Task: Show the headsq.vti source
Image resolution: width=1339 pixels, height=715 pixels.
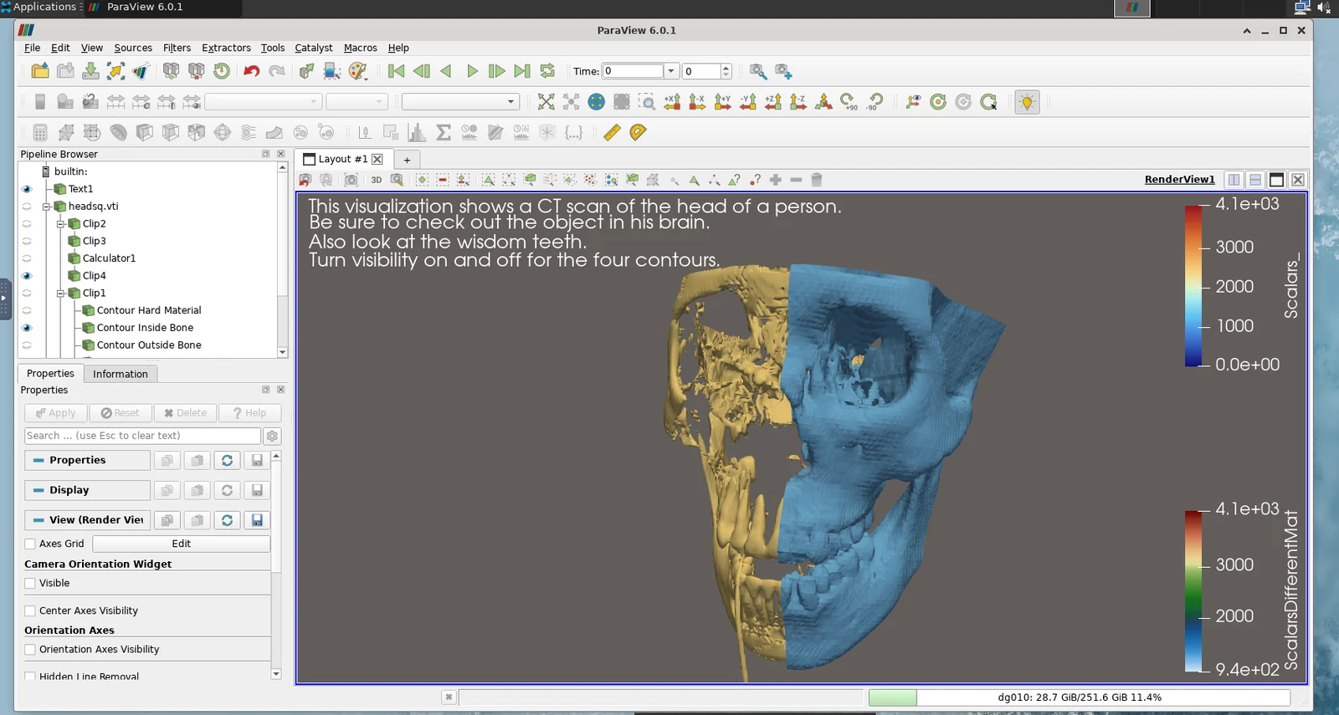Action: point(27,207)
